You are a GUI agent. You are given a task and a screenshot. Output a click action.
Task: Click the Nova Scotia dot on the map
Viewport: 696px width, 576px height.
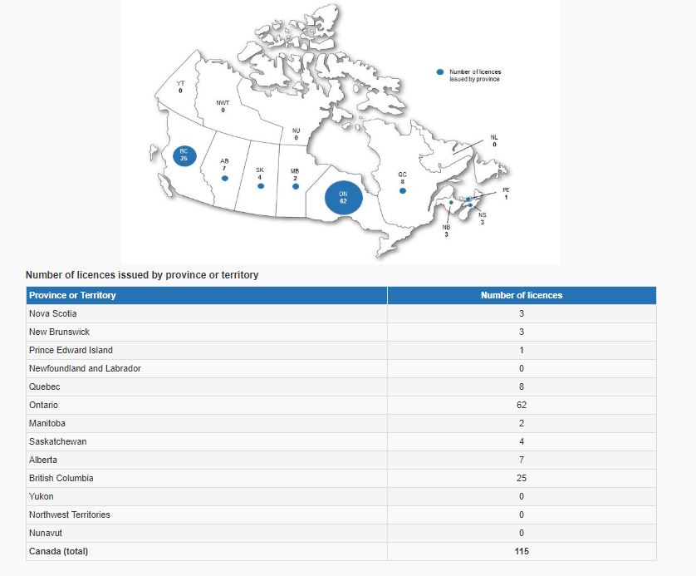point(470,204)
